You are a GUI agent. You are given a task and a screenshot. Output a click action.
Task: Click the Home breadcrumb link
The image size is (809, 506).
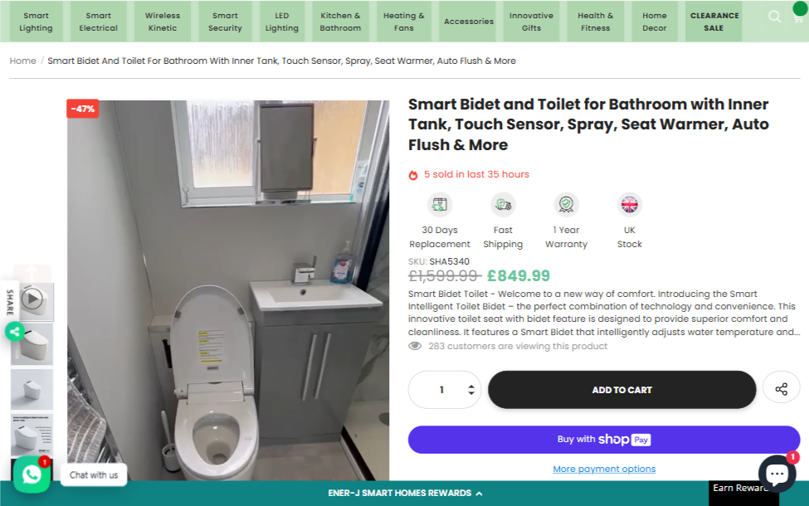tap(22, 61)
